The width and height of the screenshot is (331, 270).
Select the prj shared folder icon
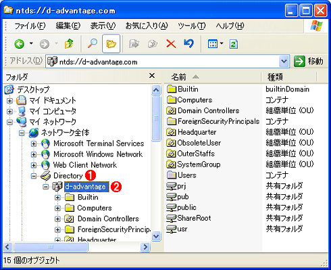[172, 186]
